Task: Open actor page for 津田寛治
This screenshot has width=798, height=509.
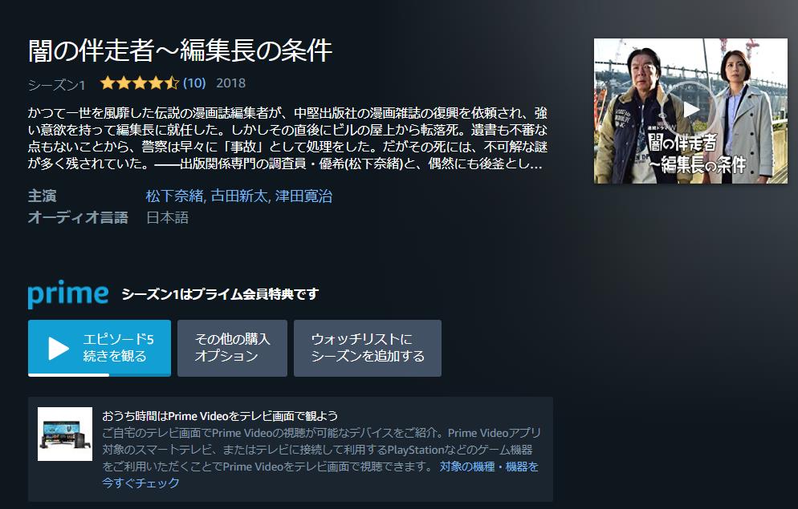Action: pyautogui.click(x=303, y=196)
